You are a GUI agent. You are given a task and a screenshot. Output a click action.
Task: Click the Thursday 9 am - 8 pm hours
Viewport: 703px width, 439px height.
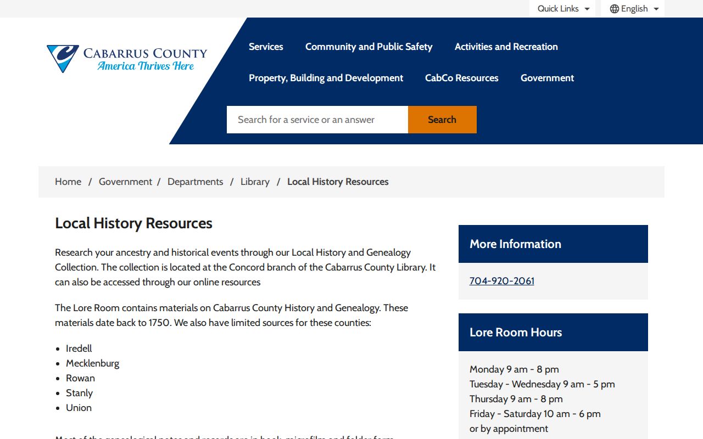coord(516,399)
